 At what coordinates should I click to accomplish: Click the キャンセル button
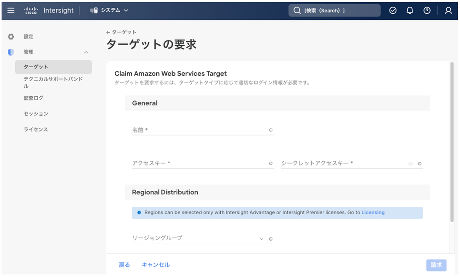[156, 265]
